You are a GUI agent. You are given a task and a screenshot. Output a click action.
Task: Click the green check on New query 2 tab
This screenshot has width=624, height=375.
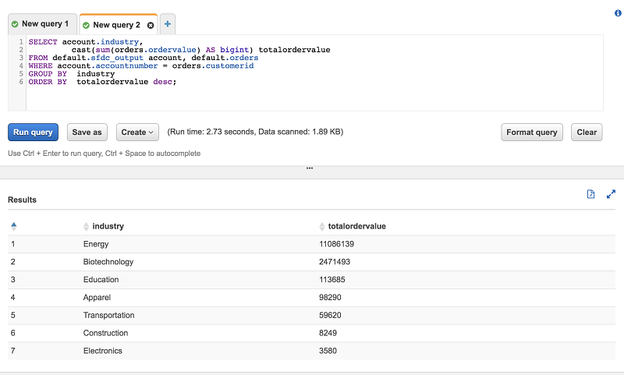(86, 26)
